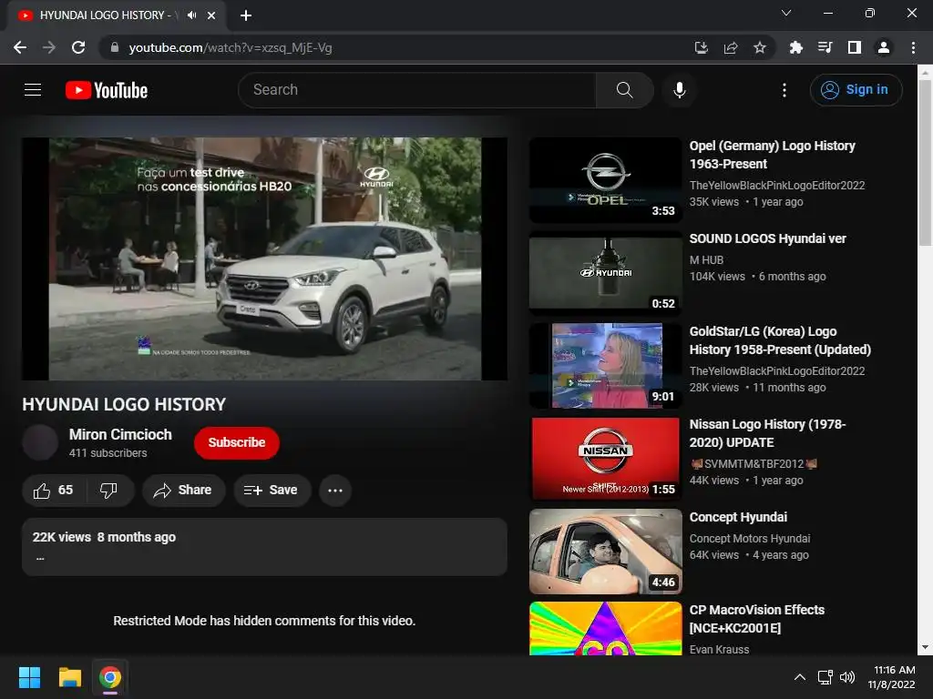Viewport: 933px width, 699px height.
Task: Open CP MacroVision Effects title
Action: click(x=757, y=619)
